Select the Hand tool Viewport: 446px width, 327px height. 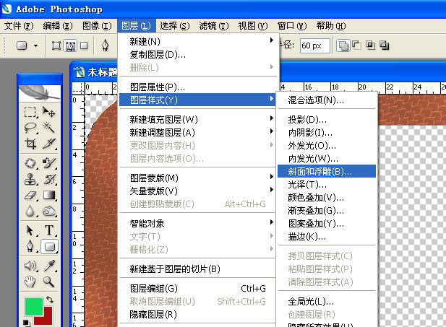pyautogui.click(x=30, y=282)
